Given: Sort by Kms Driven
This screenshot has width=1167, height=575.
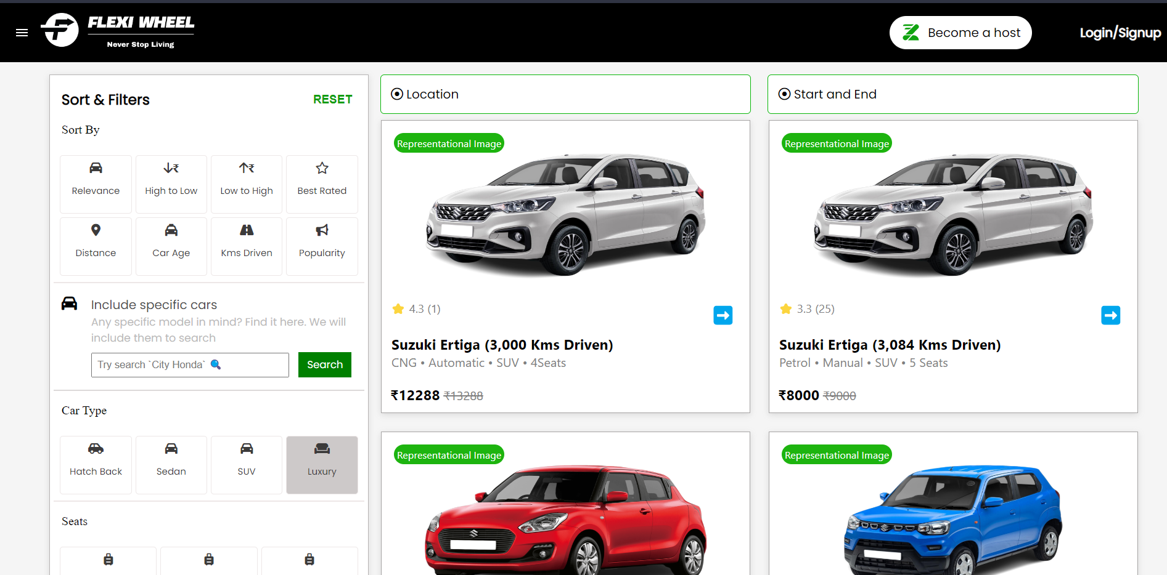Looking at the screenshot, I should [247, 246].
